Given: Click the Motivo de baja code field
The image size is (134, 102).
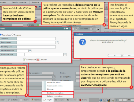Looking at the screenshot, I should (20, 55).
